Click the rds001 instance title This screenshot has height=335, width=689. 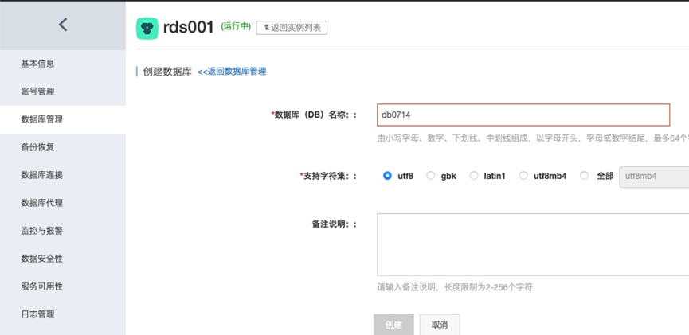pos(189,27)
